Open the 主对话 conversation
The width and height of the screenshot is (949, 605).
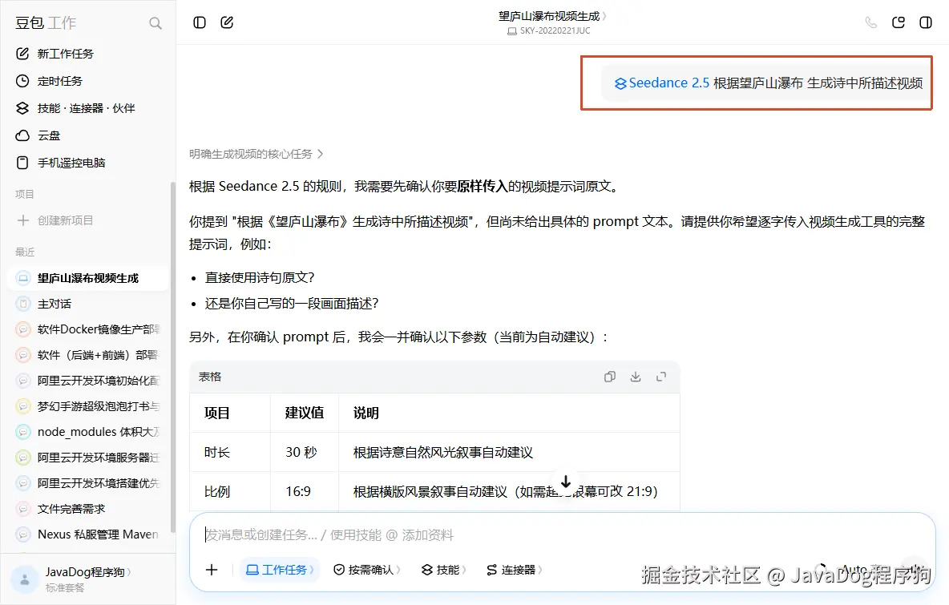(x=88, y=304)
